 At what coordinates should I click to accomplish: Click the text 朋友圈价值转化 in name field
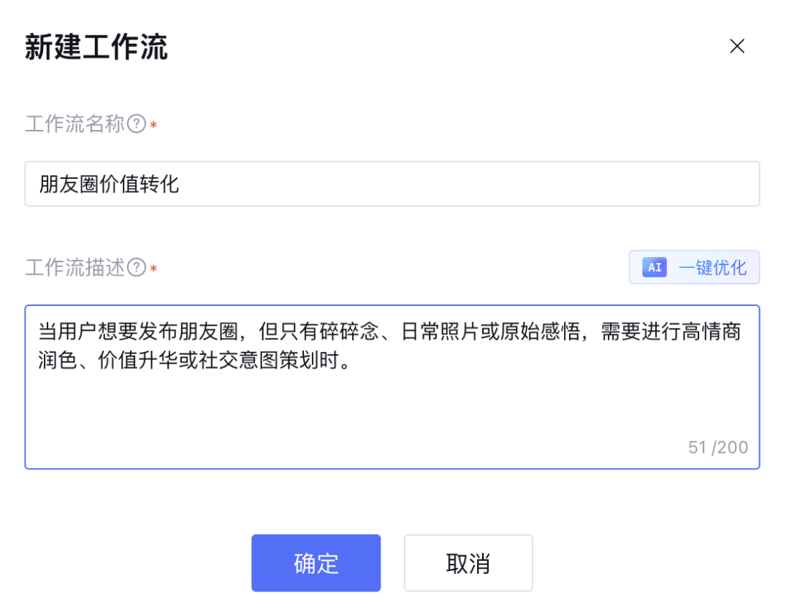pos(110,184)
